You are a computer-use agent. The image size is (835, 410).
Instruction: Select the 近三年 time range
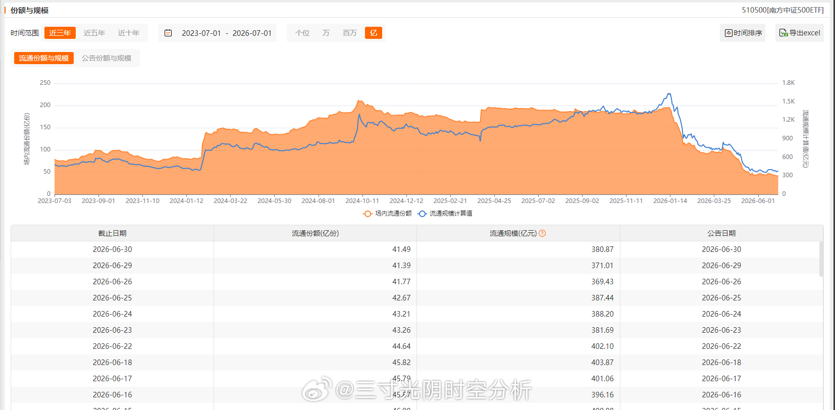point(60,33)
